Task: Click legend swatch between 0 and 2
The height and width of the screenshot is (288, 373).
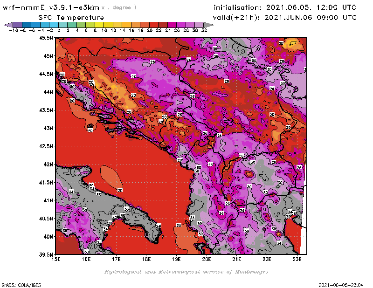Action: [63, 25]
